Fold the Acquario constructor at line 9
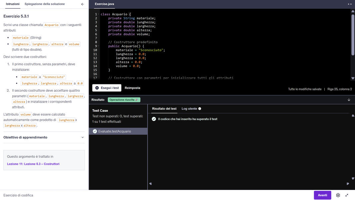355x200 pixels. coord(99,46)
